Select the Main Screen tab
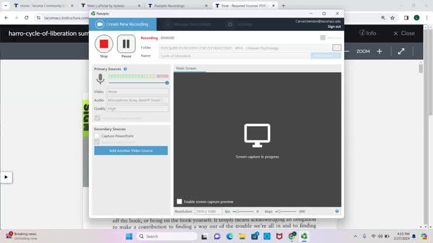The width and height of the screenshot is (433, 243). pyautogui.click(x=187, y=69)
